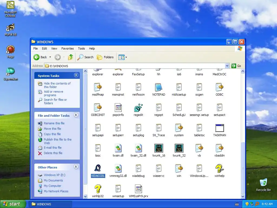Image resolution: width=277 pixels, height=208 pixels.
Task: Go to My Documents
Action: pyautogui.click(x=53, y=180)
